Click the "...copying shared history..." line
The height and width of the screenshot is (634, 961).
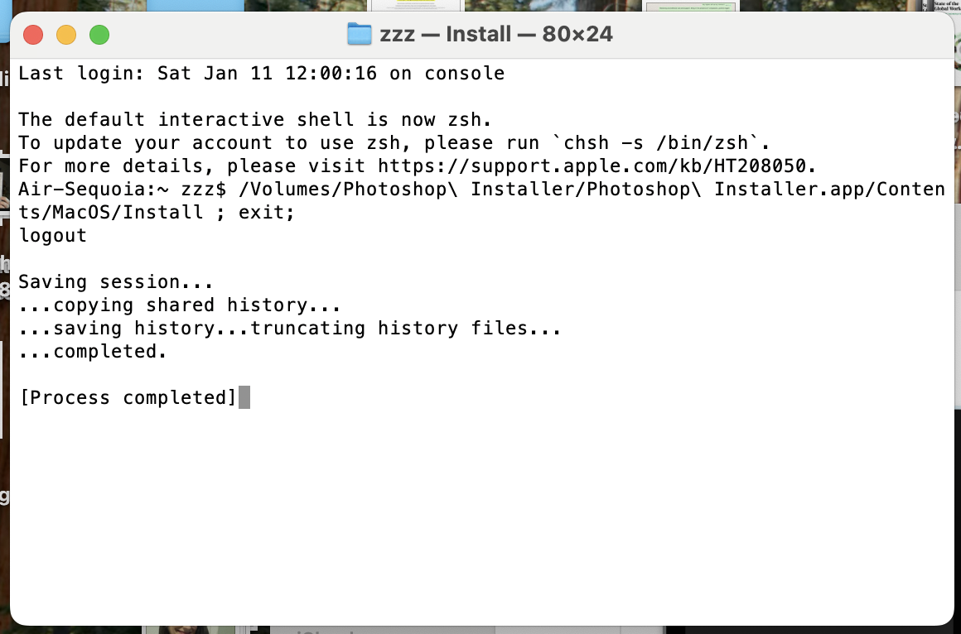(x=180, y=305)
